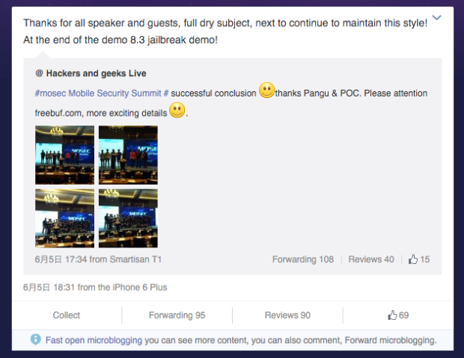This screenshot has width=464, height=358.
Task: Open the 6月5日 17:34 quoted post timestamp
Action: [x=61, y=259]
